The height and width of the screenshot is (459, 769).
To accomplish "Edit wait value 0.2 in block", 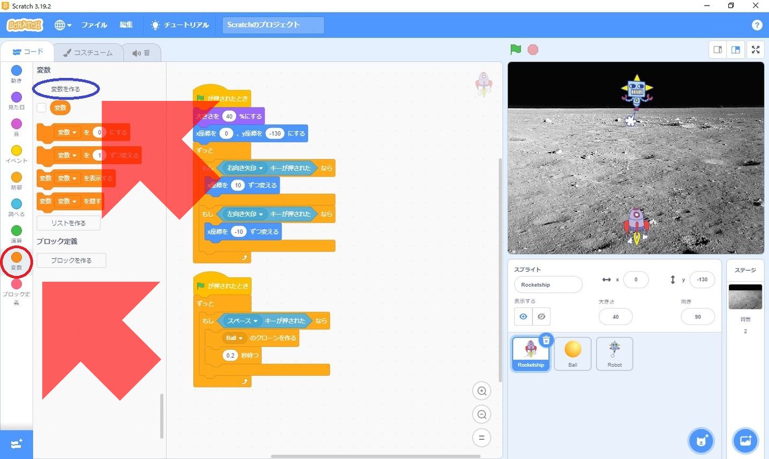I will [230, 356].
